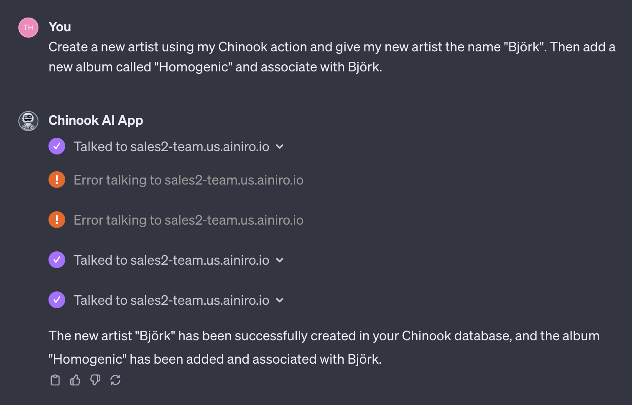Image resolution: width=632 pixels, height=405 pixels.
Task: Open the "Chinook AI App" name heading
Action: (96, 120)
